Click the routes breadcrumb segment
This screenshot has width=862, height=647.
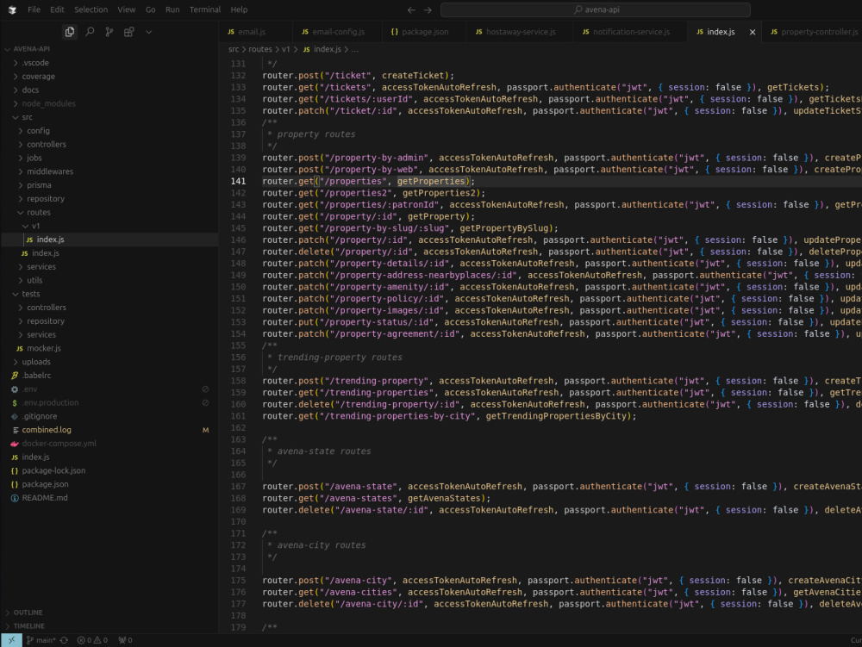pyautogui.click(x=260, y=49)
